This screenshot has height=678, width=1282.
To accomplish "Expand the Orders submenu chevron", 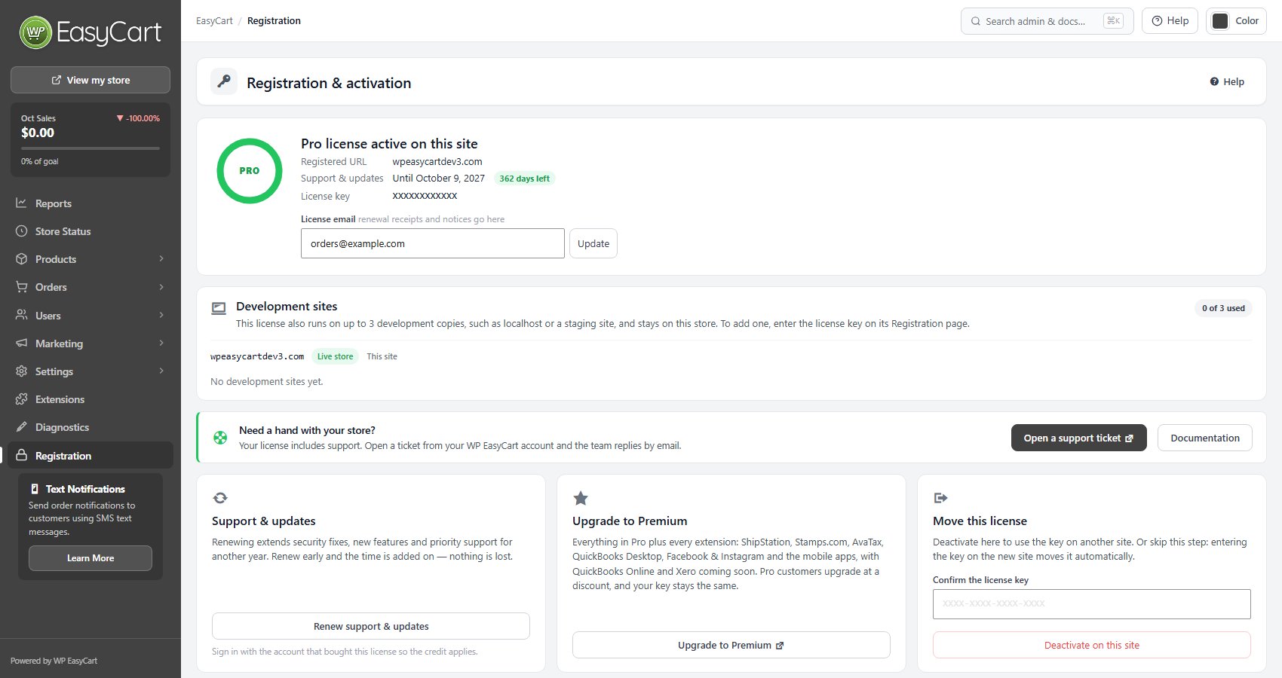I will click(161, 287).
